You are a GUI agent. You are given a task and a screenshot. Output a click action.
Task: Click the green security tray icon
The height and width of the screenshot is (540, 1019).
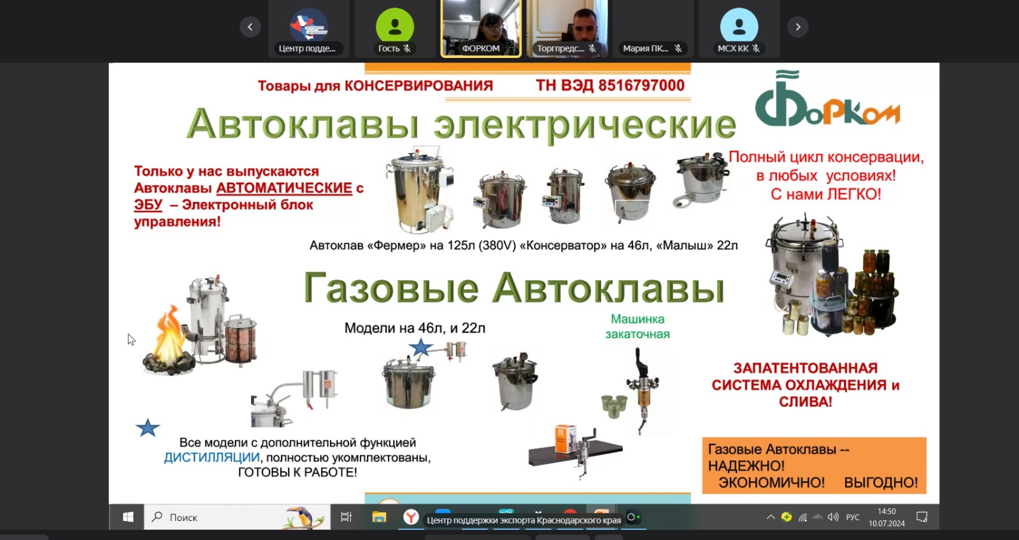point(787,517)
